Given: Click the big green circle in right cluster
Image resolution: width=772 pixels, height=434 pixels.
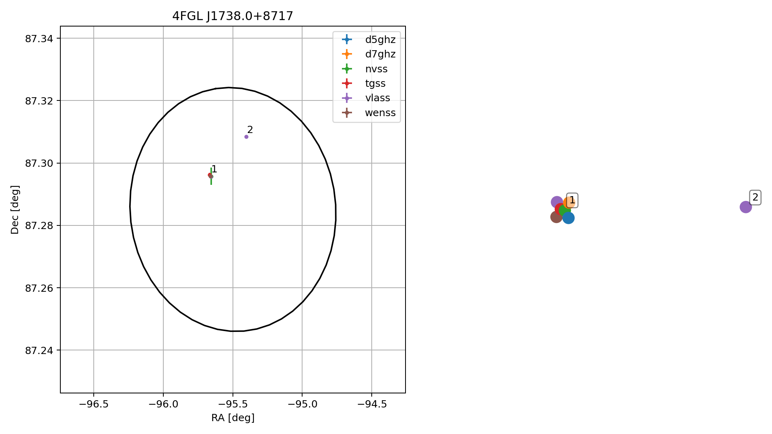Looking at the screenshot, I should [565, 210].
